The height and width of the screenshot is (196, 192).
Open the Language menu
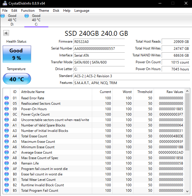click(82, 11)
